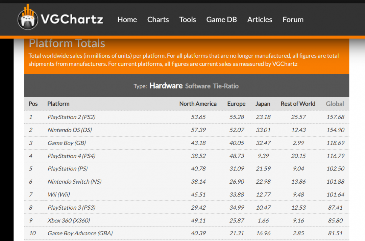Open the Nintendo Switch (NS) row link
Image resolution: width=365 pixels, height=241 pixels.
(x=74, y=182)
